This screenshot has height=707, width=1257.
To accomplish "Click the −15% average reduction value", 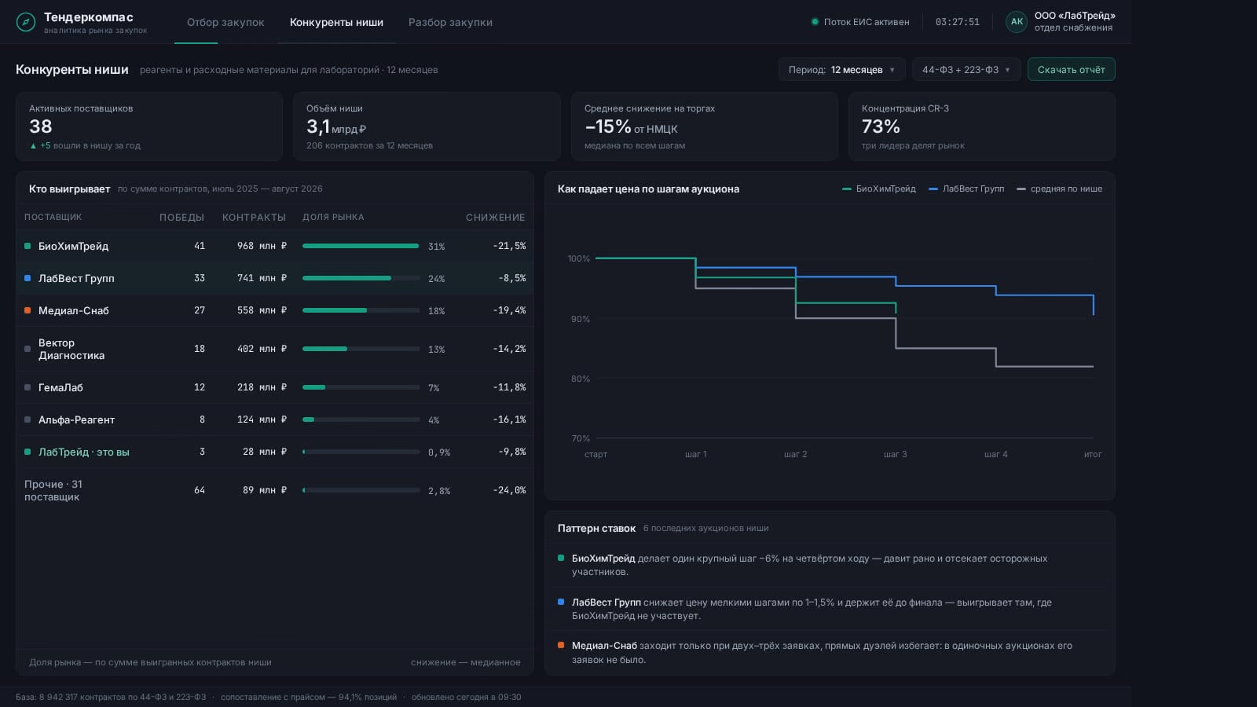I will click(608, 126).
